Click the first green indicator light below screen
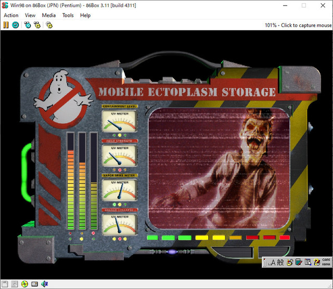Image resolution: width=333 pixels, height=289 pixels. pyautogui.click(x=152, y=237)
